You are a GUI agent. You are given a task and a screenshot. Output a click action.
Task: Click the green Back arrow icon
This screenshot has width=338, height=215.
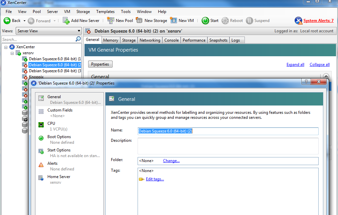tap(7, 21)
